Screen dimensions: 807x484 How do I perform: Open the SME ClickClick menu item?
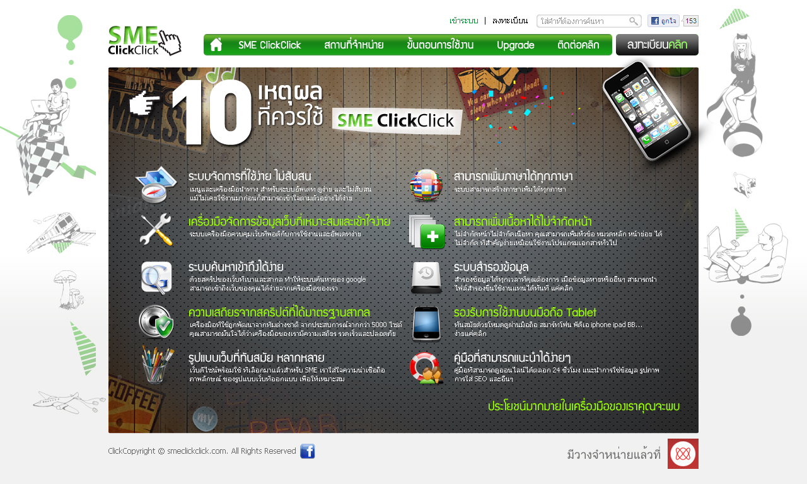[270, 45]
